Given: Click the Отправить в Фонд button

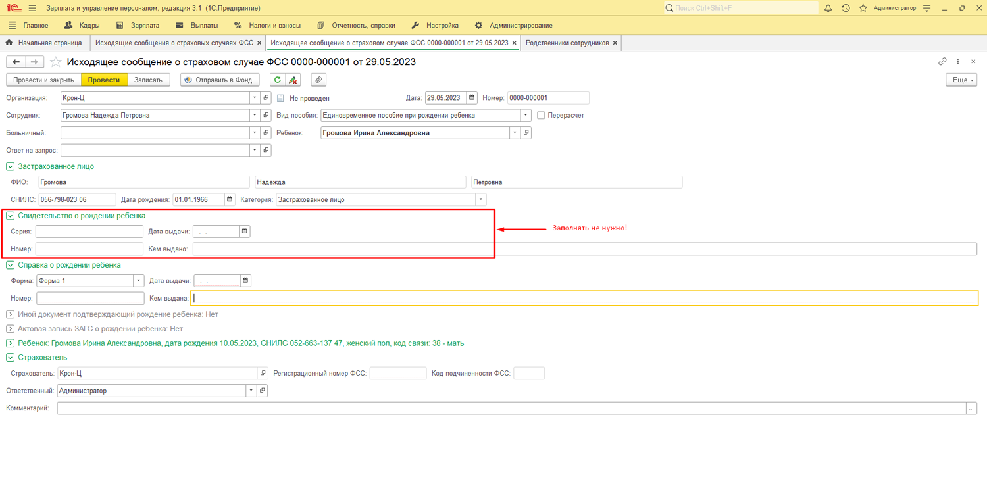Looking at the screenshot, I should tap(220, 80).
